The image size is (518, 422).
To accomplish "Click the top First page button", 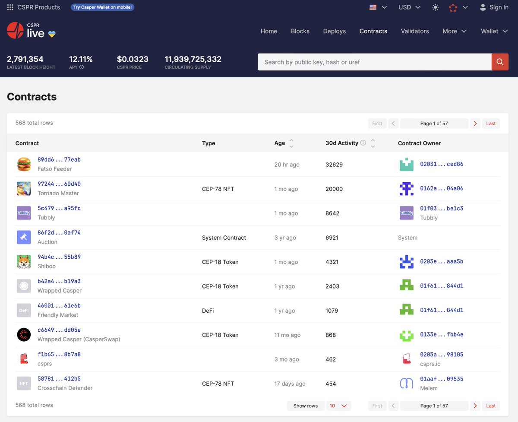I will coord(377,124).
